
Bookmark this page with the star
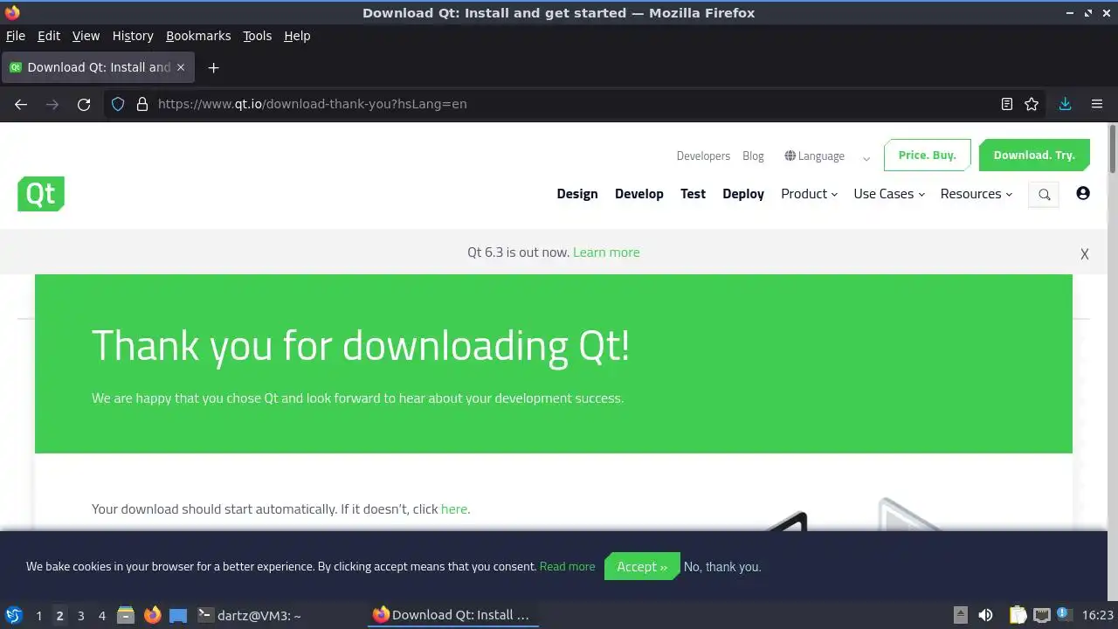[1032, 104]
